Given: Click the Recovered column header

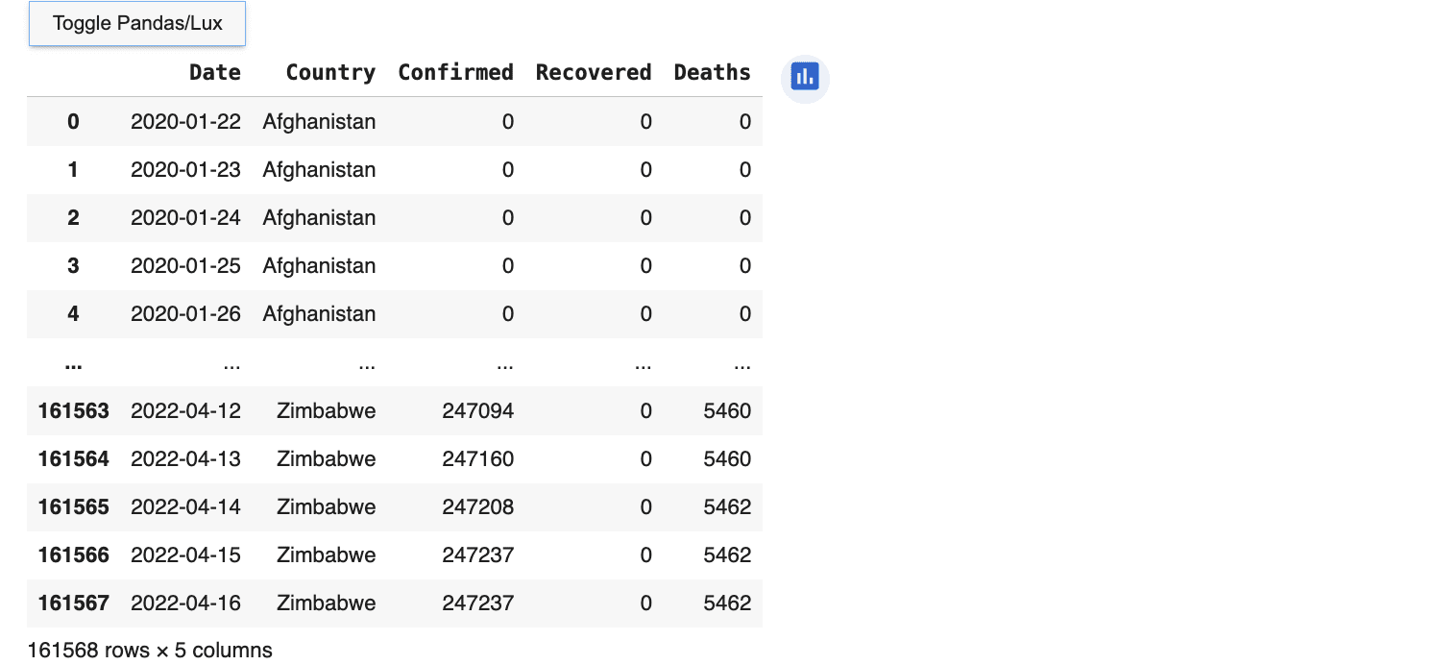Looking at the screenshot, I should (x=593, y=72).
